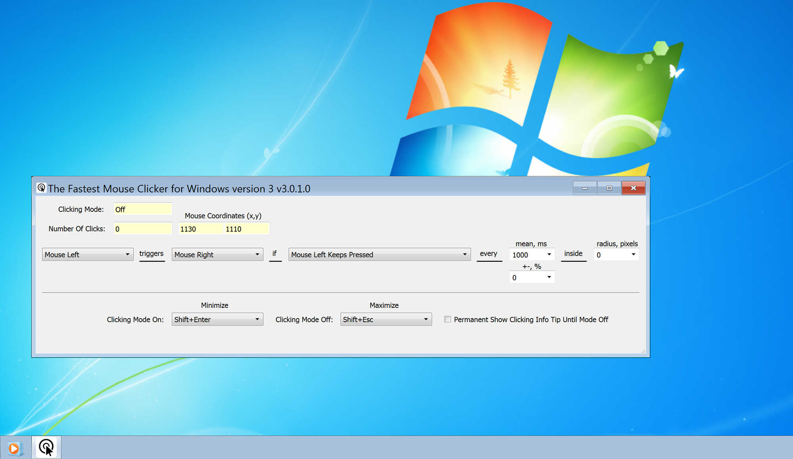
Task: Click the mouse clicker icon in the title bar
Action: point(41,188)
